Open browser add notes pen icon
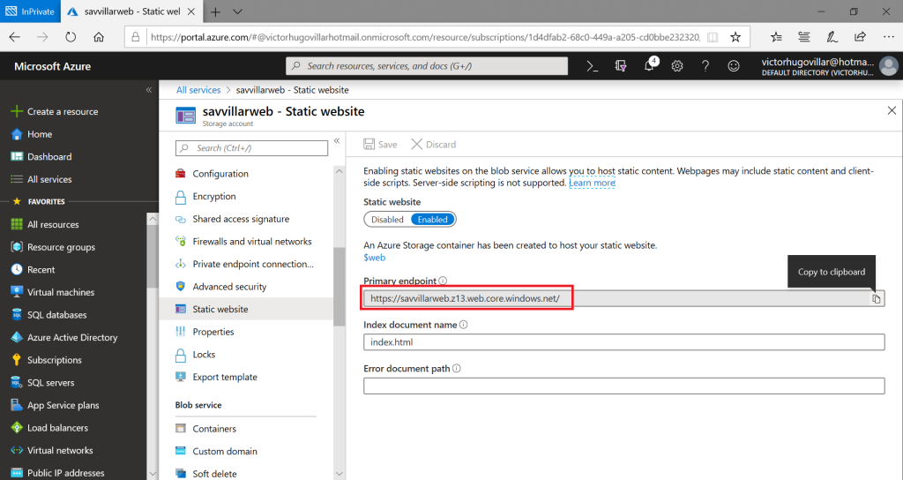The width and height of the screenshot is (903, 480). tap(832, 37)
